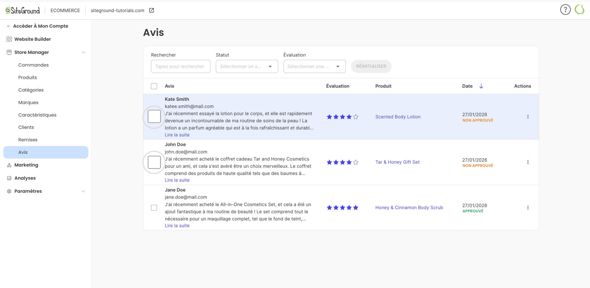Viewport: 590px width, 288px height.
Task: Select the Jane Doe review checkbox
Action: pyautogui.click(x=154, y=208)
